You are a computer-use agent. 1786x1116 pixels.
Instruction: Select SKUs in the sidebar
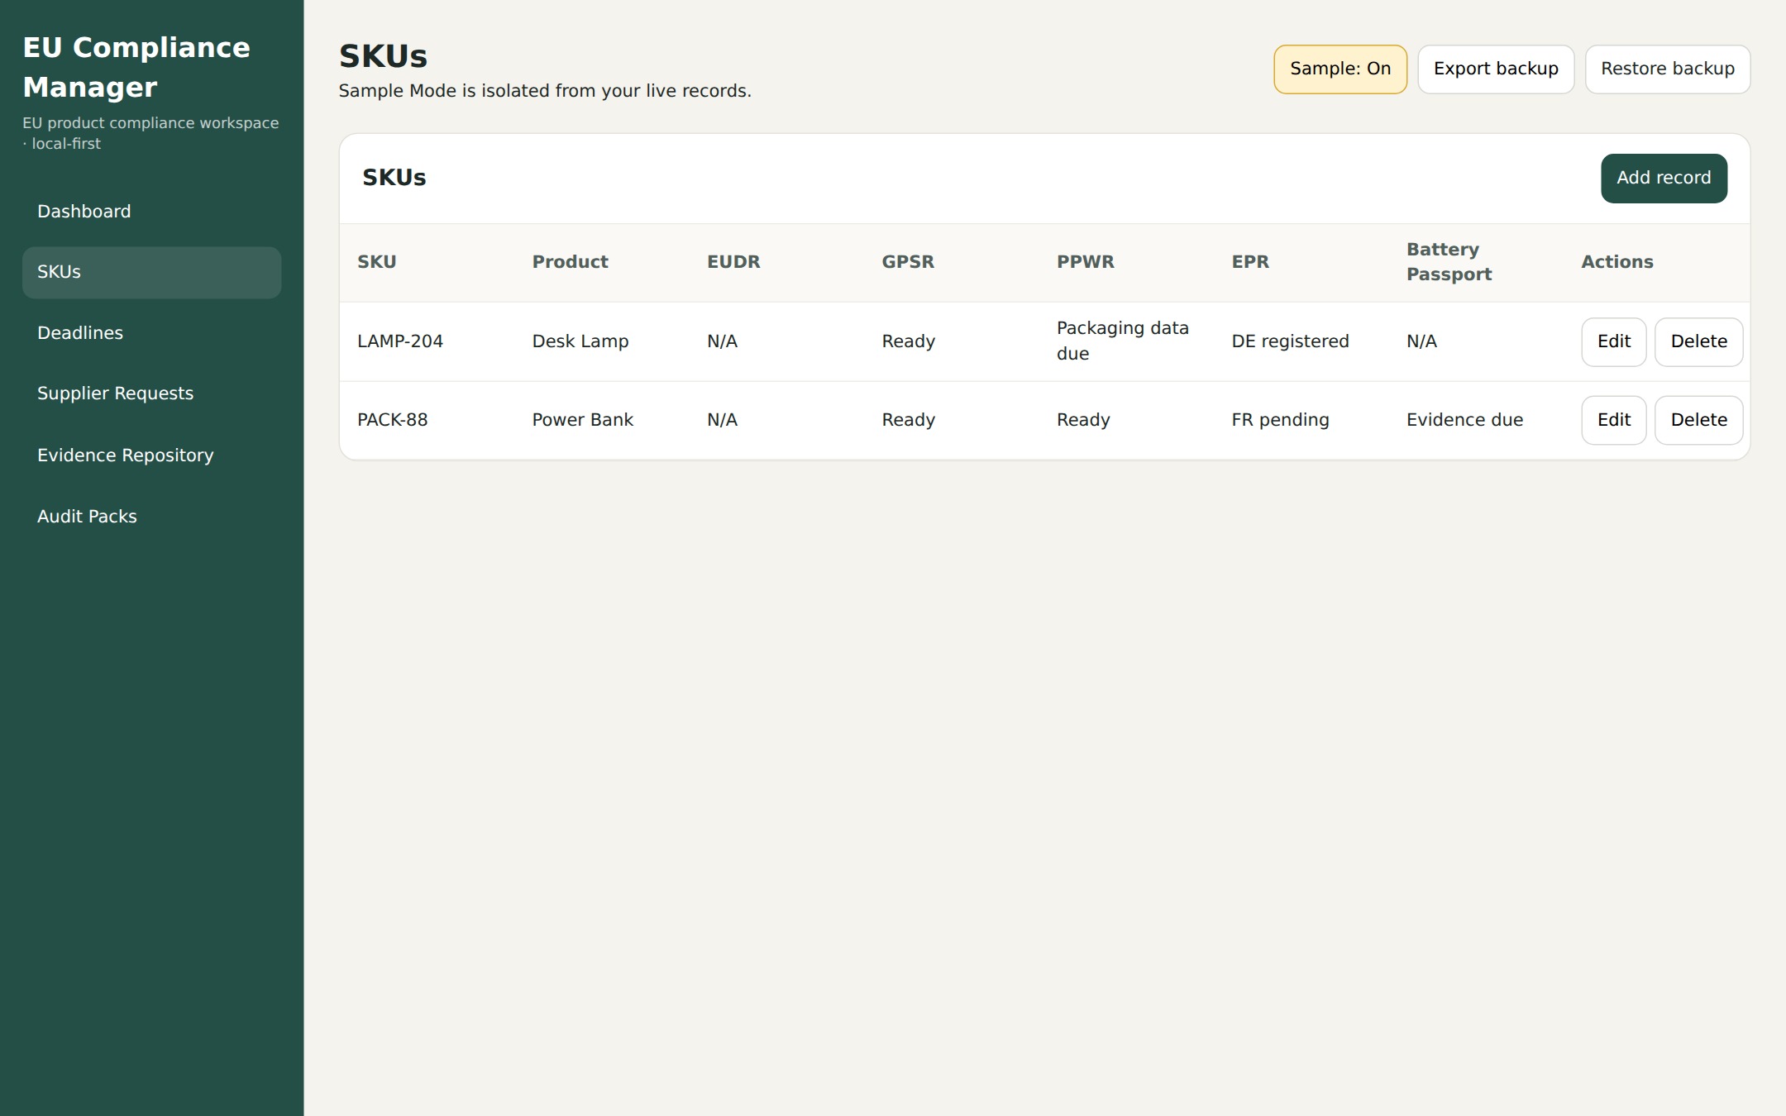coord(151,273)
